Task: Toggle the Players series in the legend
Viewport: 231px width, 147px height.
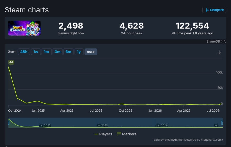Action: 103,134
